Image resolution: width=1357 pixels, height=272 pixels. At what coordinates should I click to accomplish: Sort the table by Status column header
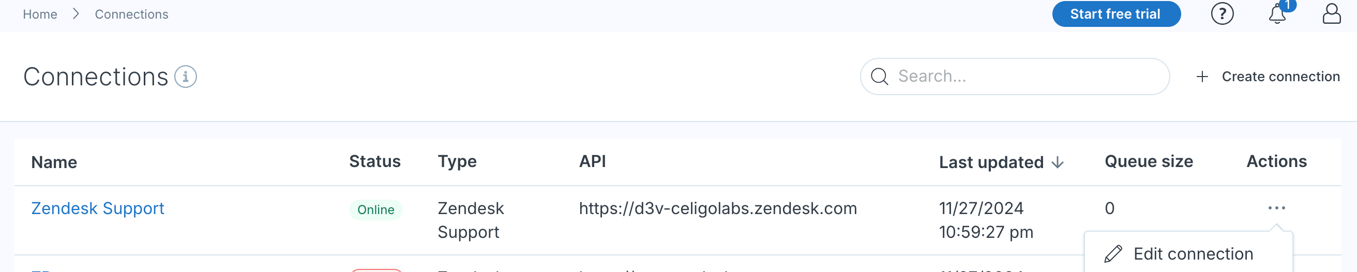tap(374, 161)
